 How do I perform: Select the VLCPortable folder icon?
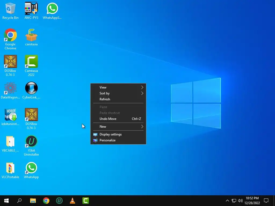10,170
